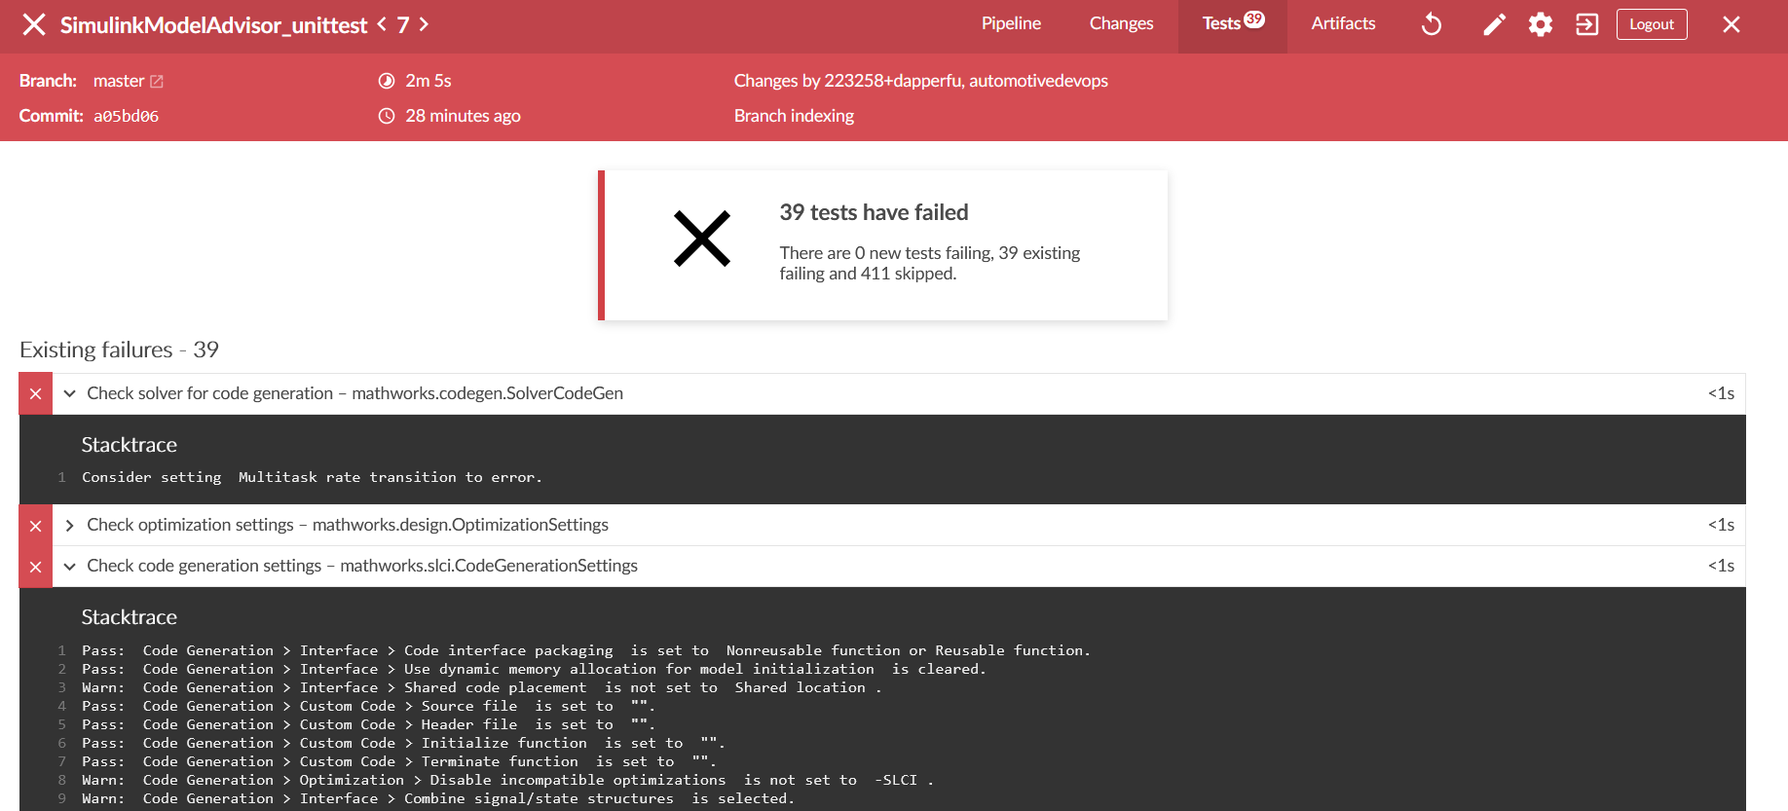Click stacktrace line about Combine signal/state structures
This screenshot has width=1788, height=811.
[438, 798]
